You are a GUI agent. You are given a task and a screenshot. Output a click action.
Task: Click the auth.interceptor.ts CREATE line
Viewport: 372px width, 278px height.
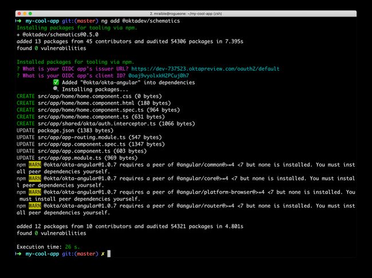[105, 123]
